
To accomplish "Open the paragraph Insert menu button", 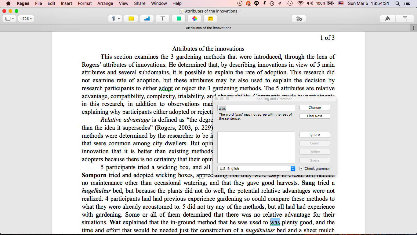I will (x=115, y=19).
